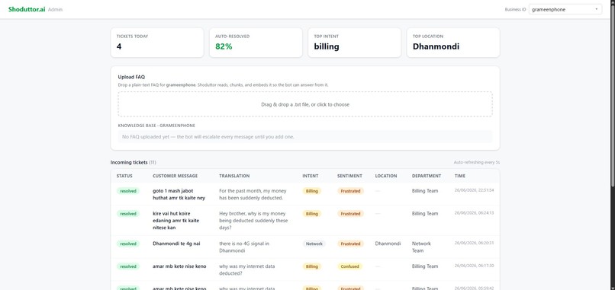Click the Location column header
615x290 pixels.
386,176
